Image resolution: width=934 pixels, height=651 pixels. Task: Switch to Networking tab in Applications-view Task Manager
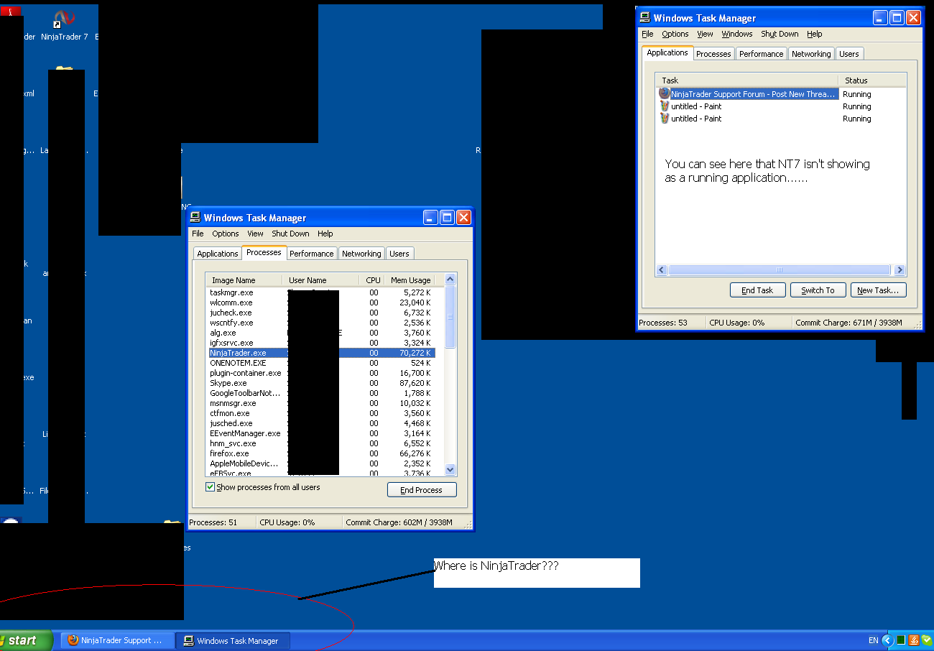(x=811, y=54)
